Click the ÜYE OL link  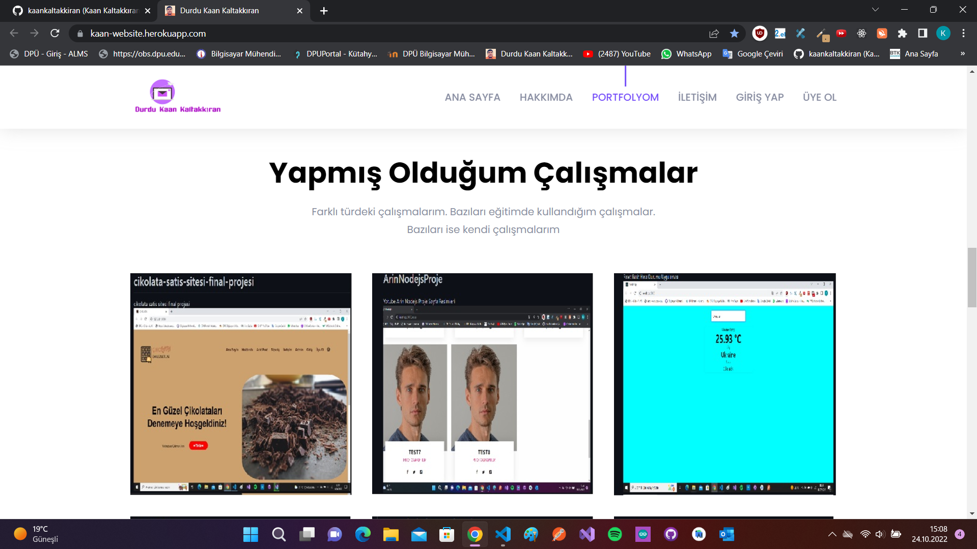coord(819,97)
